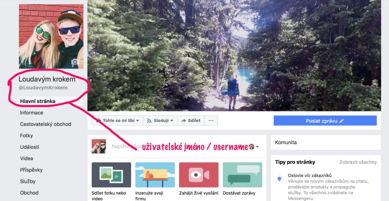The width and height of the screenshot is (389, 201).
Task: Click Zobrazit všechny link
Action: coord(358,162)
